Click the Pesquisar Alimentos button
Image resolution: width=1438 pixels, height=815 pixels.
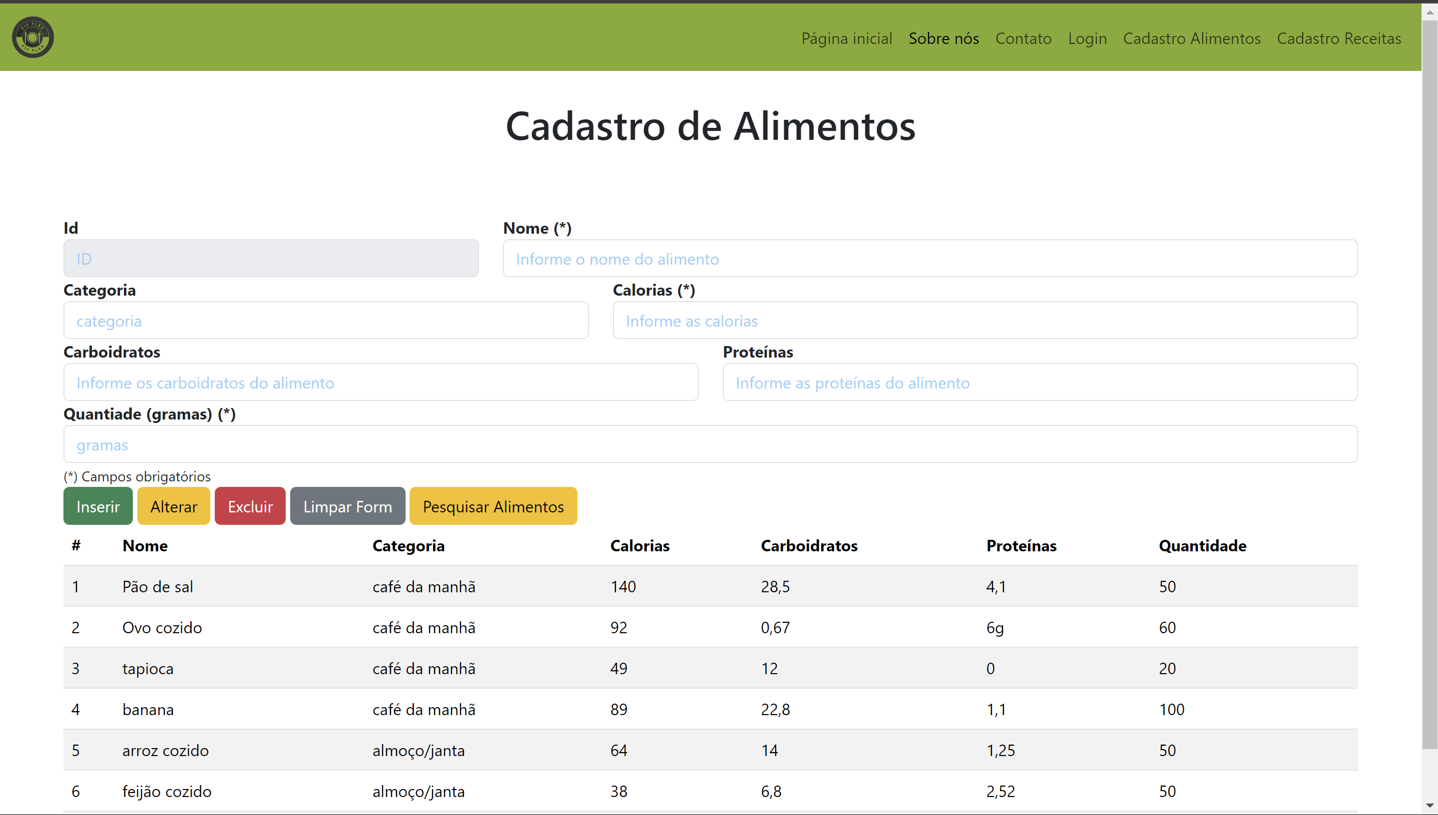(493, 505)
